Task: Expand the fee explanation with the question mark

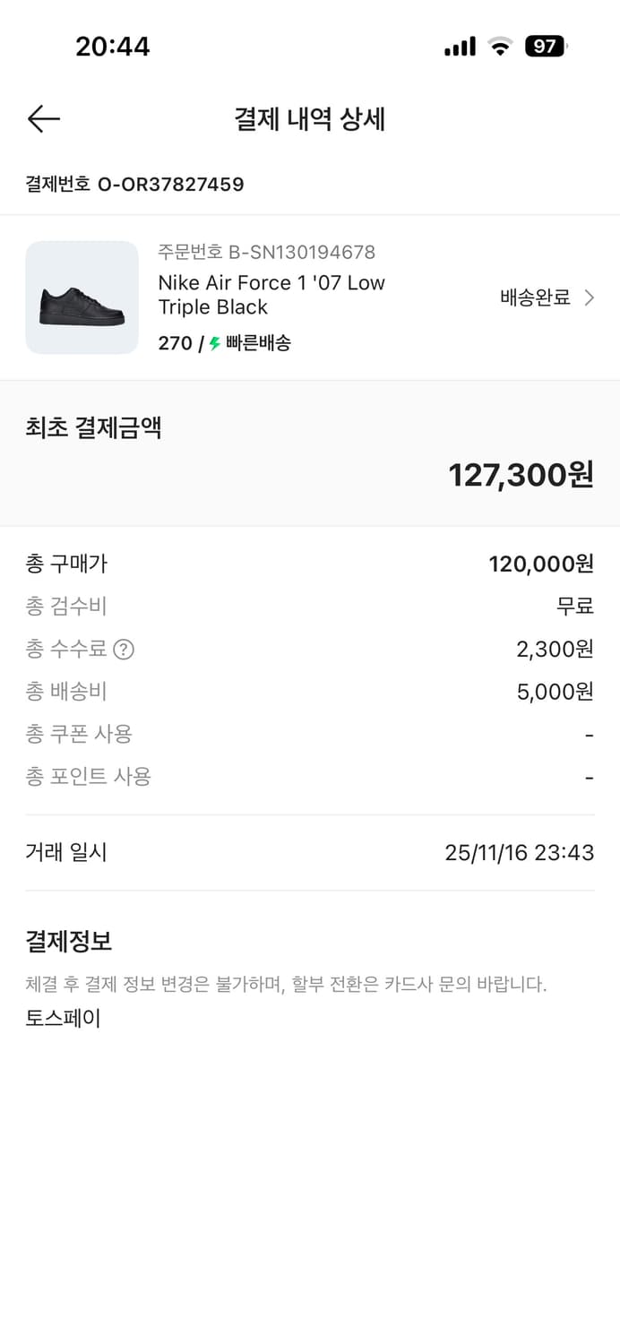Action: click(x=119, y=650)
